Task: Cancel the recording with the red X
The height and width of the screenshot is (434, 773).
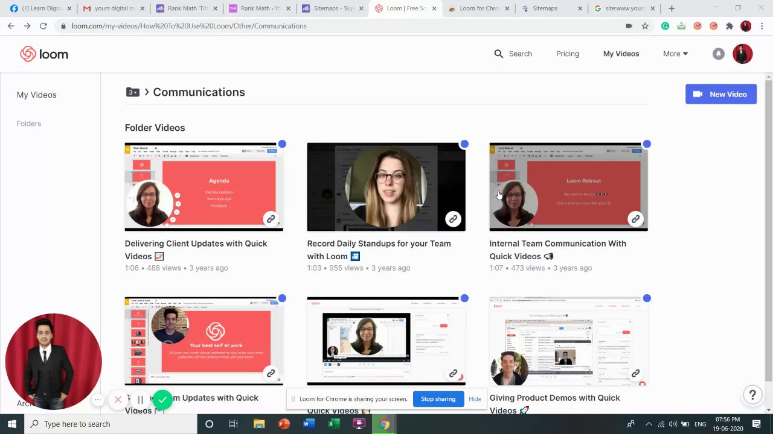Action: coord(118,400)
